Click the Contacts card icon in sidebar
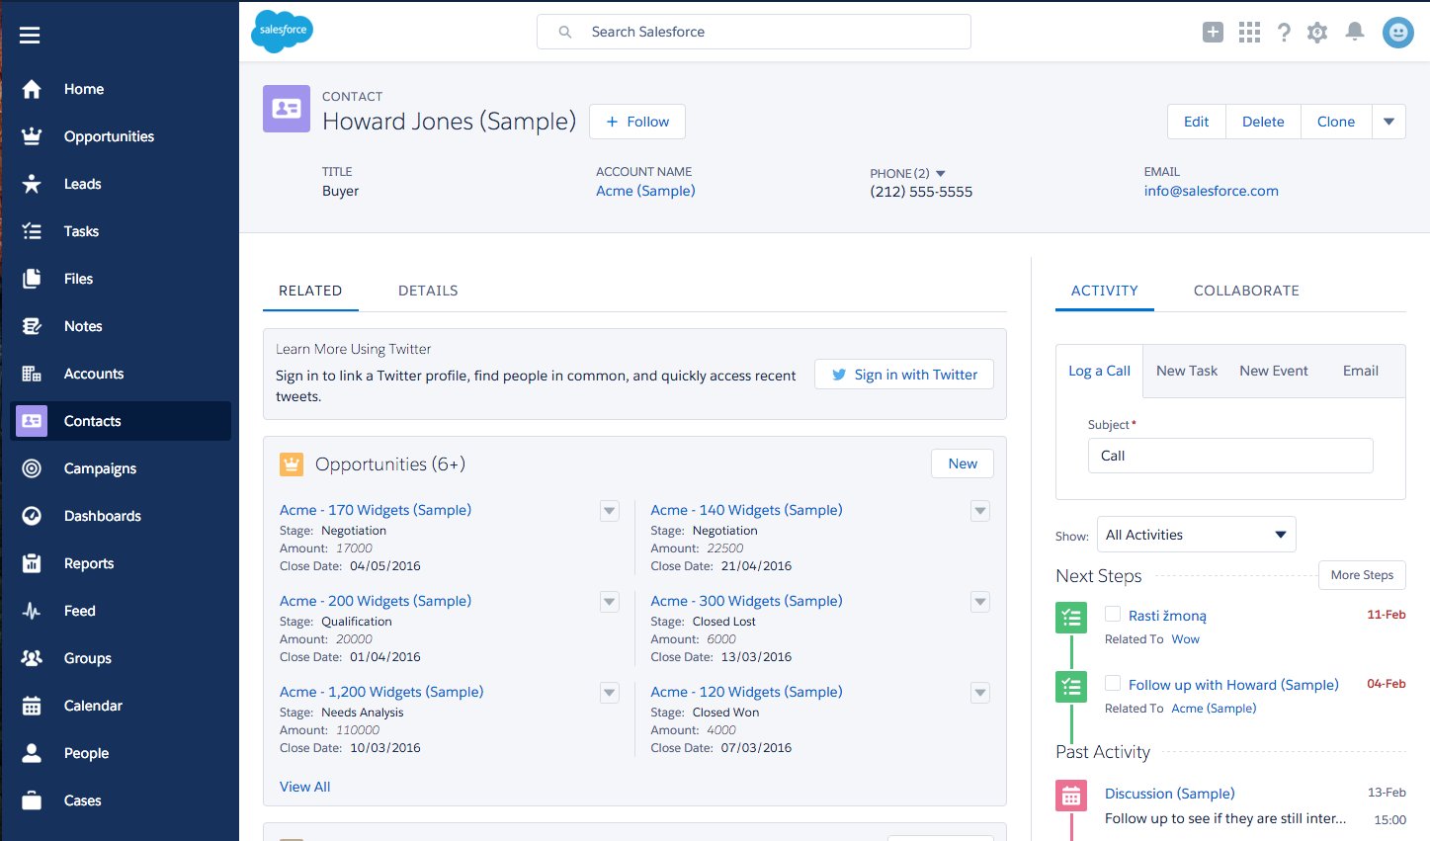Image resolution: width=1430 pixels, height=841 pixels. [x=32, y=421]
